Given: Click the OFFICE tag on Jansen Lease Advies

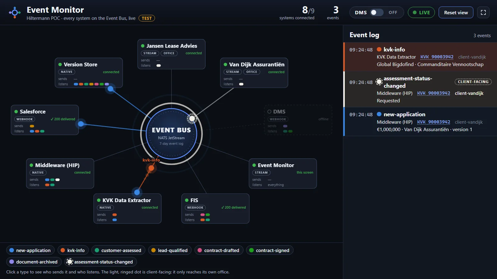Looking at the screenshot, I should click(169, 53).
